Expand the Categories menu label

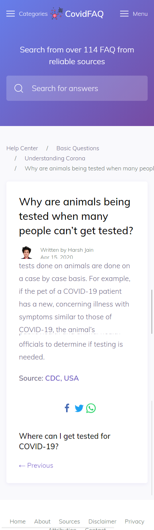coord(33,14)
